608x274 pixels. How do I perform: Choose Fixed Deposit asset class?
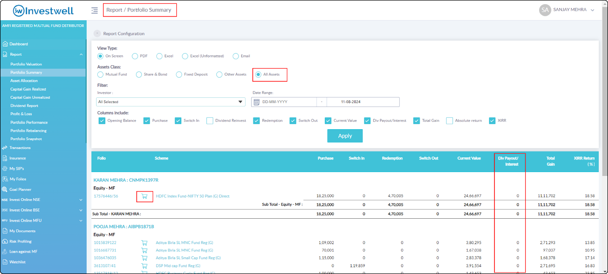pos(179,75)
